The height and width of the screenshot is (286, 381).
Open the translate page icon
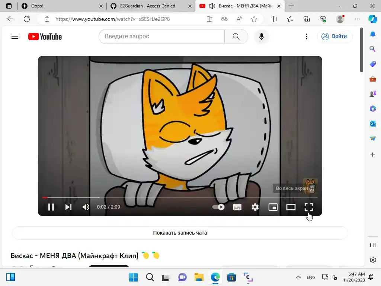coord(224,19)
